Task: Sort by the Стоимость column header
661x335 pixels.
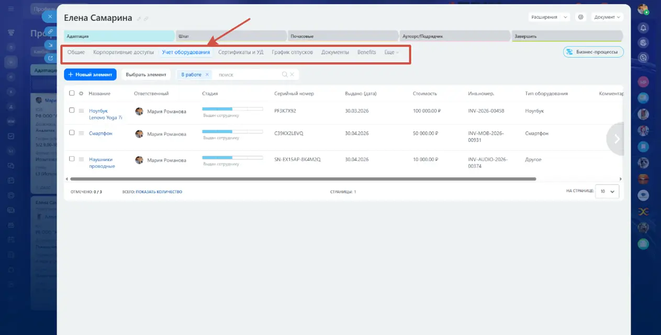Action: click(424, 94)
